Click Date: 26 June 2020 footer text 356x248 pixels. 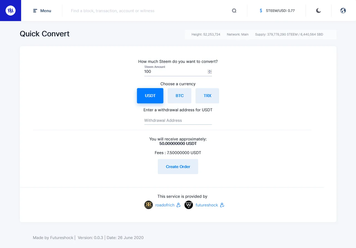pos(125,238)
